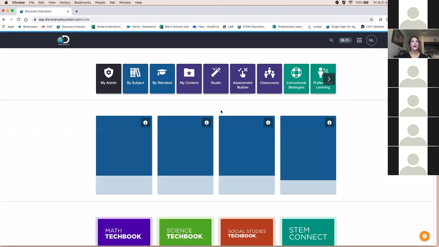
Task: Open the apps grid menu
Action: (359, 40)
